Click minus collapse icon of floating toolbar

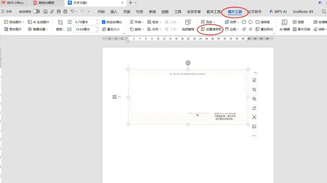pyautogui.click(x=256, y=72)
